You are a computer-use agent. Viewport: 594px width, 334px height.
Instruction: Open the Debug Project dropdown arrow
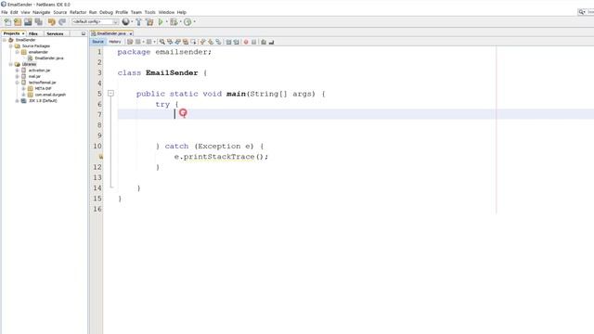(x=180, y=22)
